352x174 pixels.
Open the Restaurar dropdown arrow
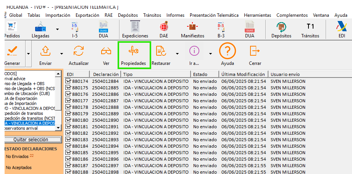pos(177,53)
